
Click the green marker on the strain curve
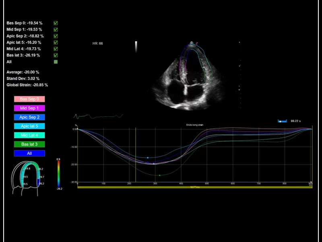click(159, 175)
